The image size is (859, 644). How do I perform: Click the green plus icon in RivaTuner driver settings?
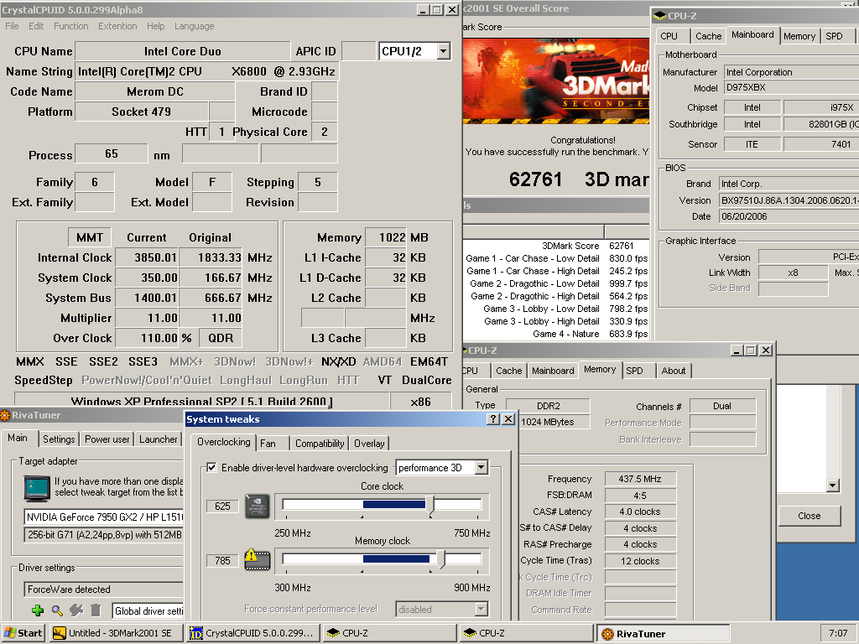[38, 610]
